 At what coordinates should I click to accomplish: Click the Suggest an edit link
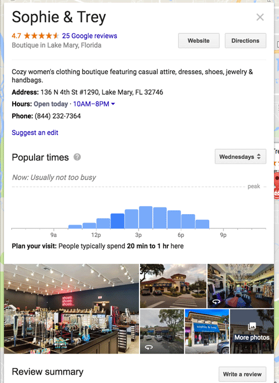(x=35, y=133)
